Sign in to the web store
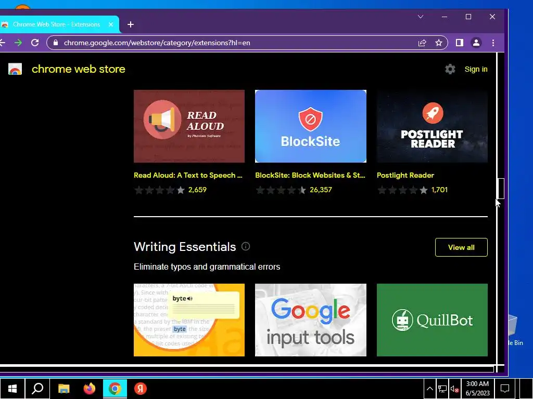Viewport: 533px width, 399px height. (476, 69)
